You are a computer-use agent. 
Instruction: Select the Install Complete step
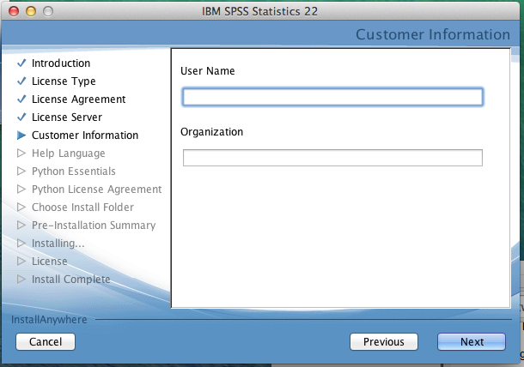(x=70, y=280)
